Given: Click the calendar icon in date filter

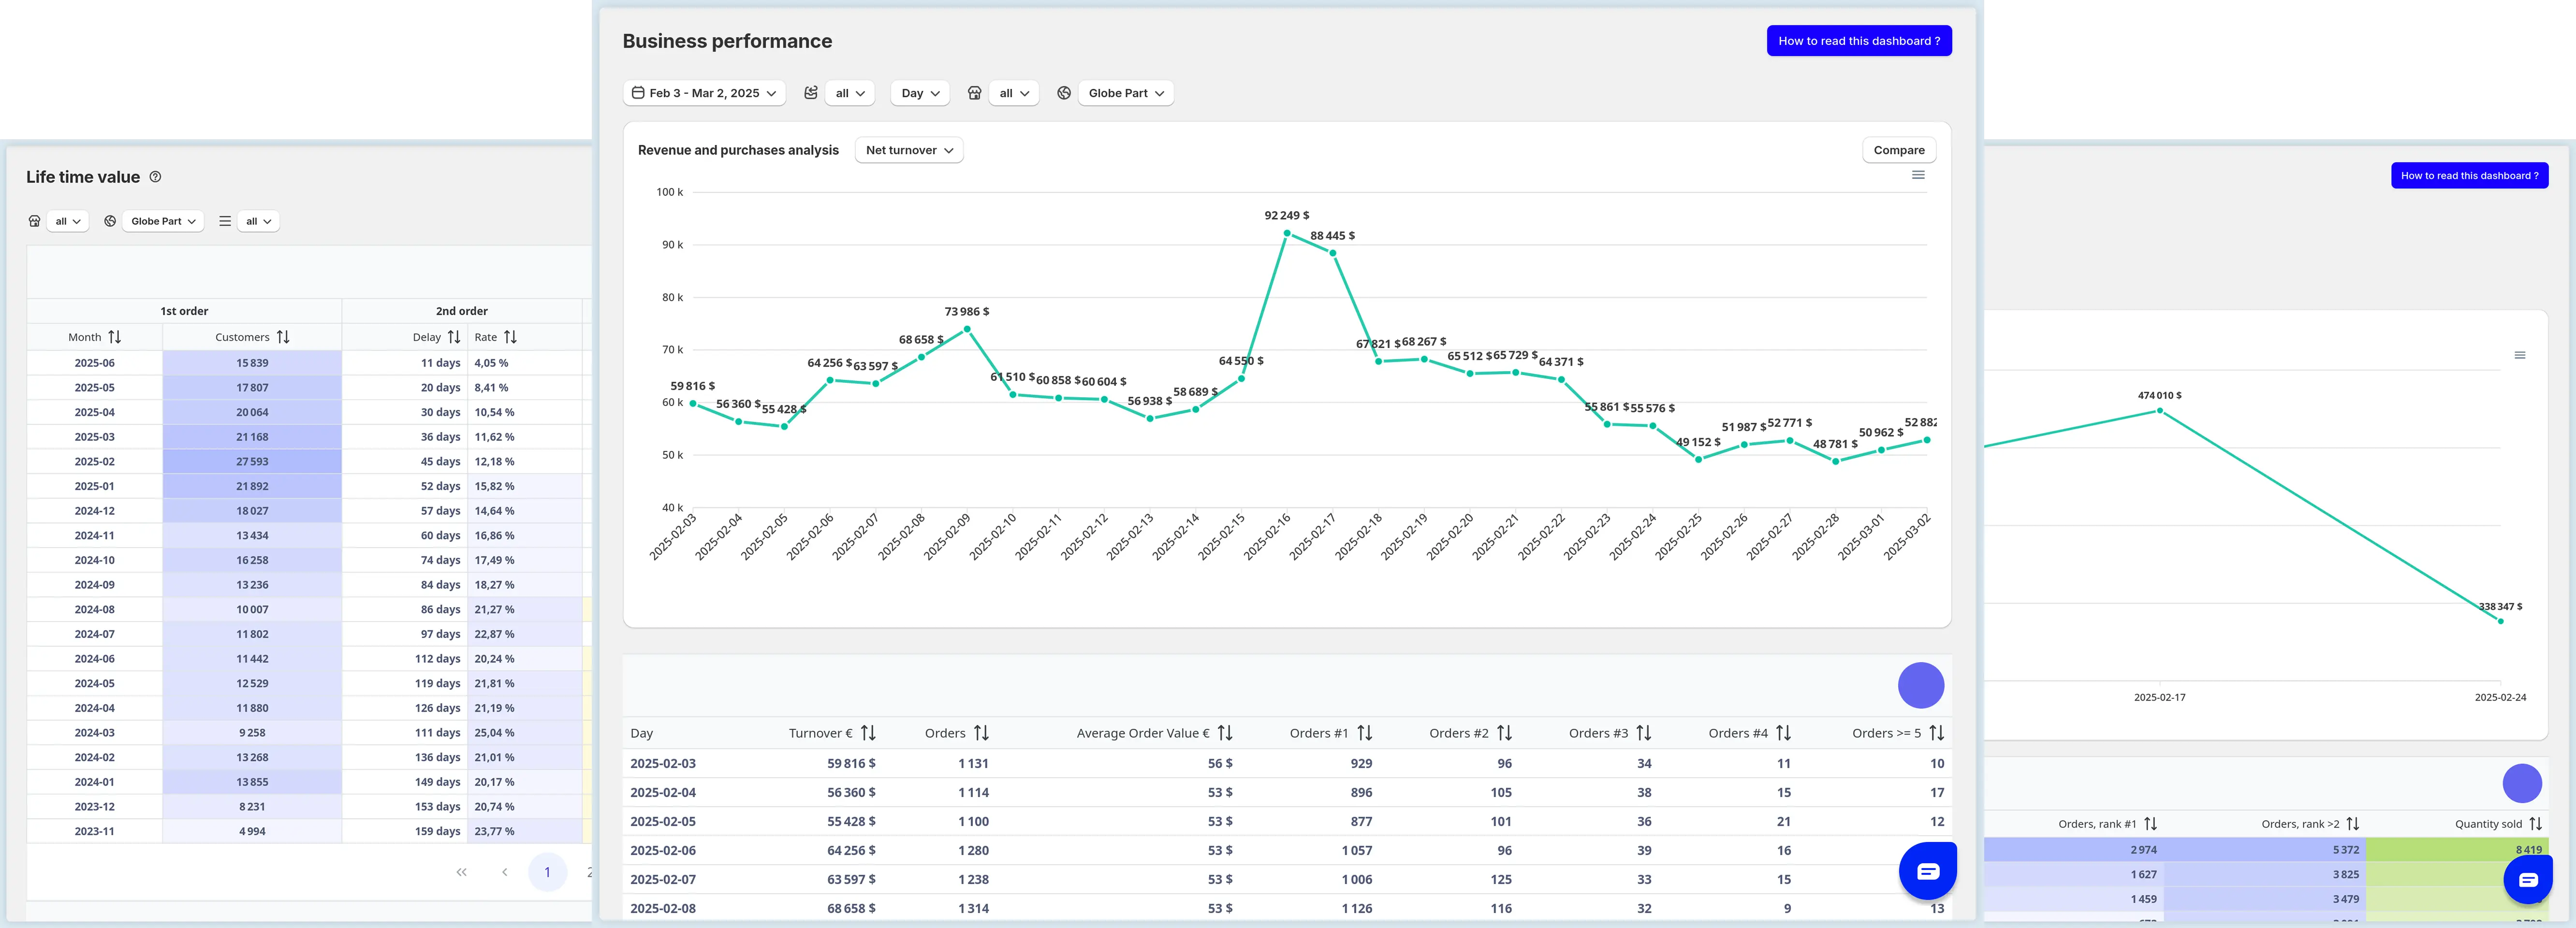Looking at the screenshot, I should [638, 93].
